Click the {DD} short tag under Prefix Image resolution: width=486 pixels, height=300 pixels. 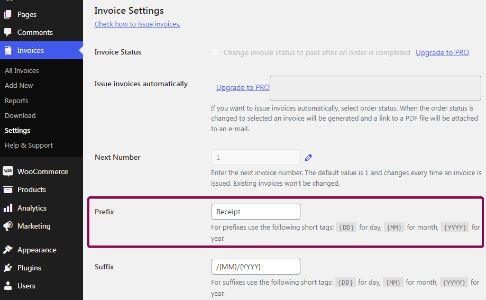pyautogui.click(x=346, y=228)
